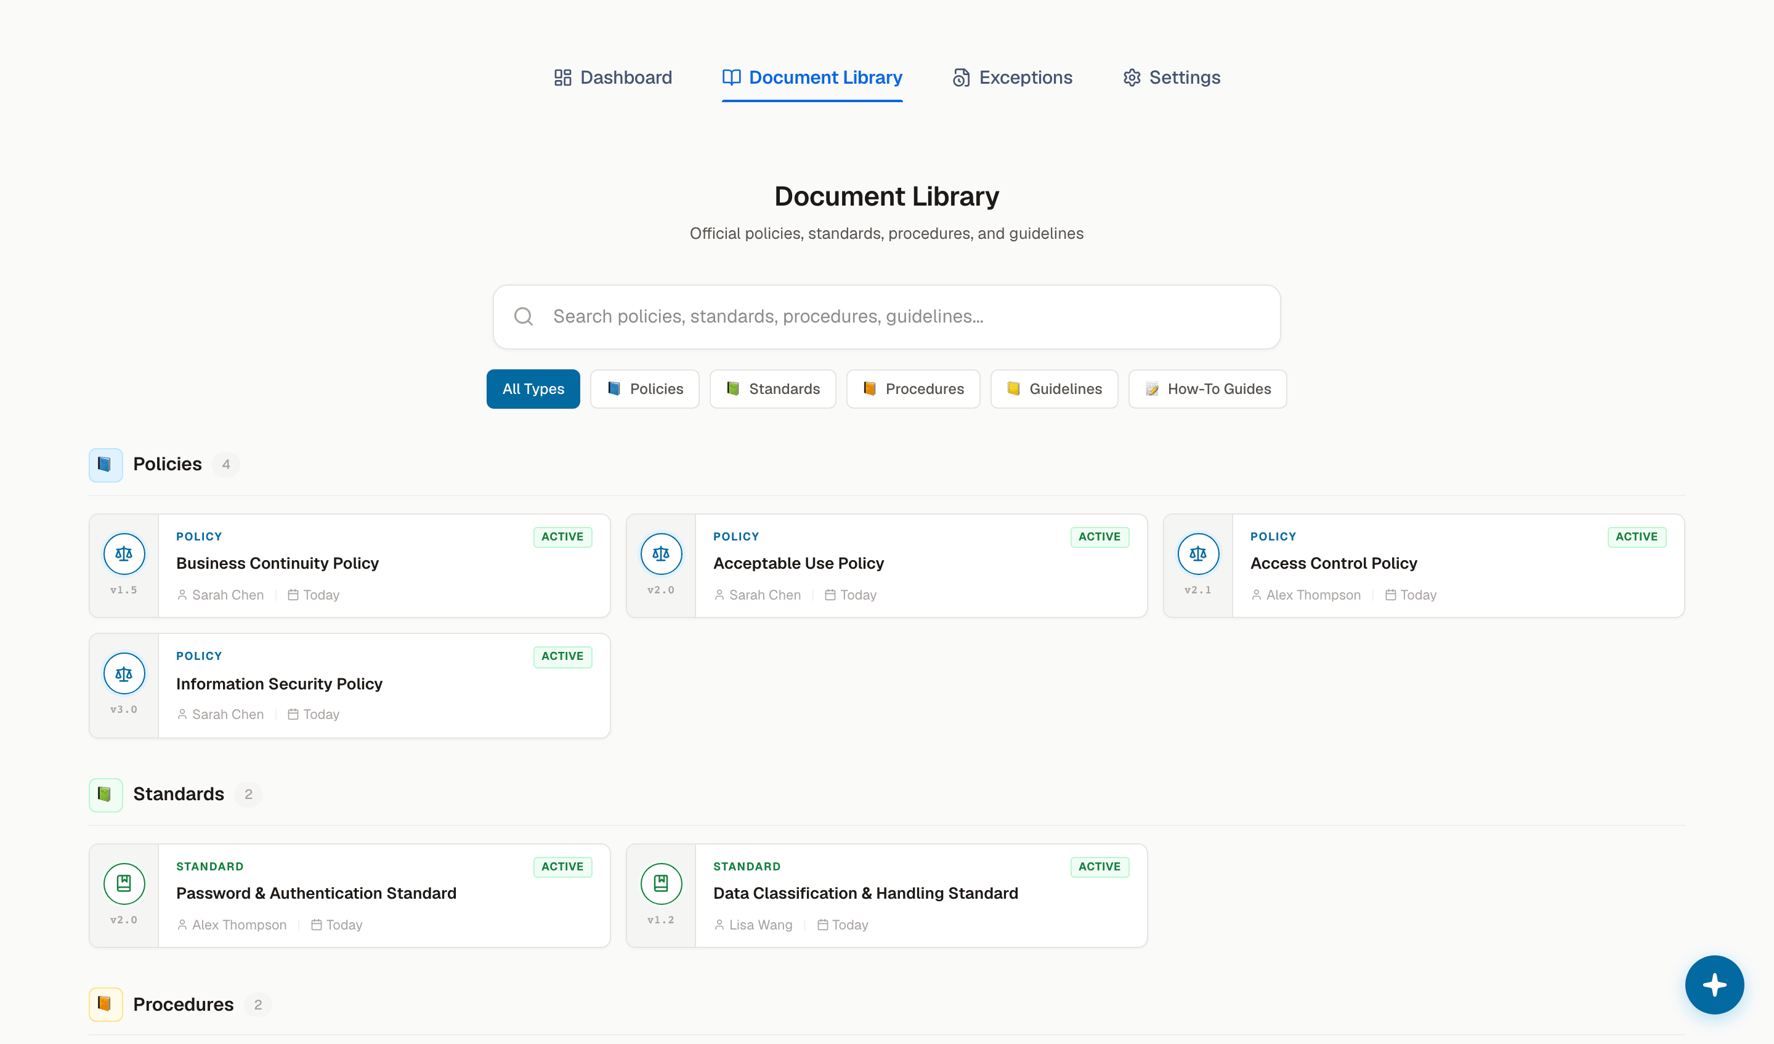Screen dimensions: 1774x1044
Task: Click the Document Library book icon
Action: pyautogui.click(x=731, y=78)
